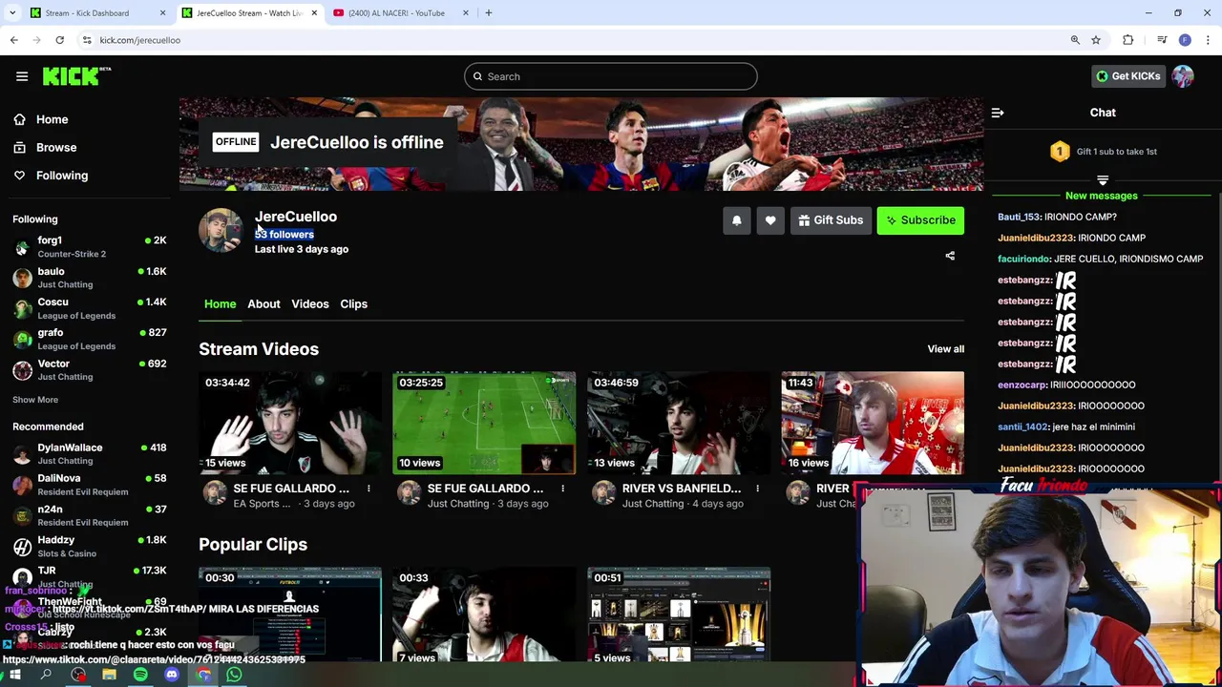Open options for RIVER VS BANFIELD video
The width and height of the screenshot is (1222, 687).
point(757,489)
